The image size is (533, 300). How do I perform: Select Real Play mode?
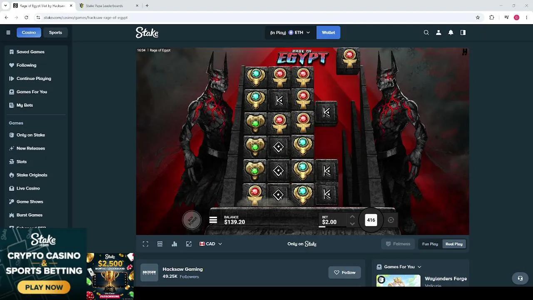(x=454, y=244)
